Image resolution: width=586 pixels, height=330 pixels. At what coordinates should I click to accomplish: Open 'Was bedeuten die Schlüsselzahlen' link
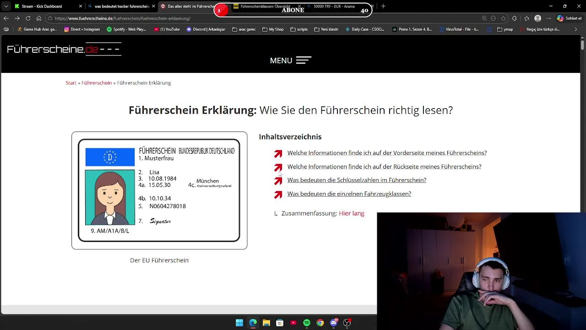tap(357, 180)
